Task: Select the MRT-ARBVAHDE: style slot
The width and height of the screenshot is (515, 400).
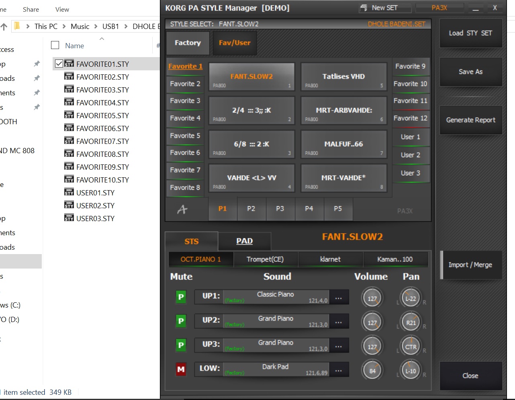Action: [x=344, y=110]
